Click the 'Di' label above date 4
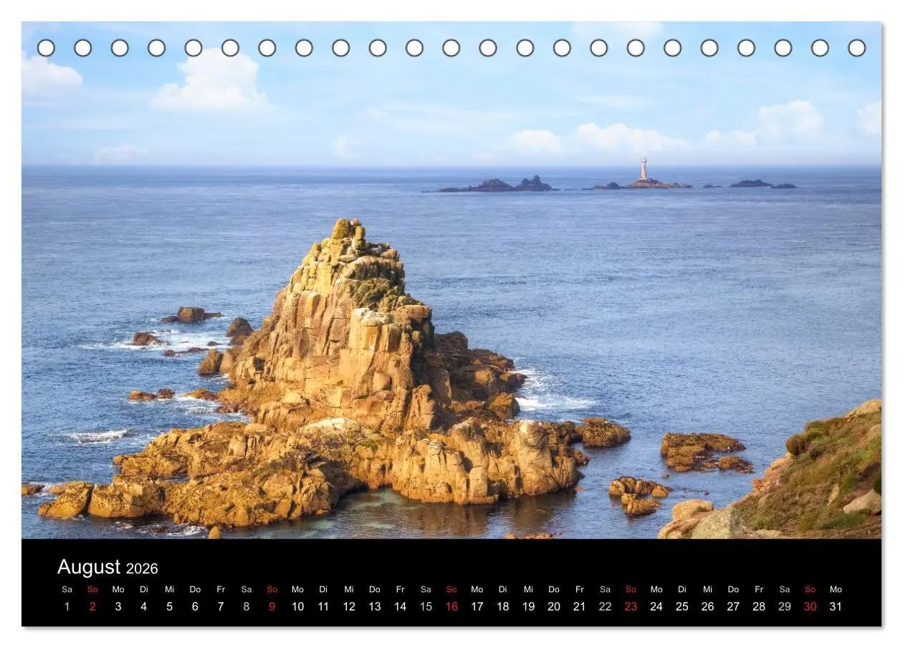Viewport: 903px width, 648px height. [x=144, y=589]
